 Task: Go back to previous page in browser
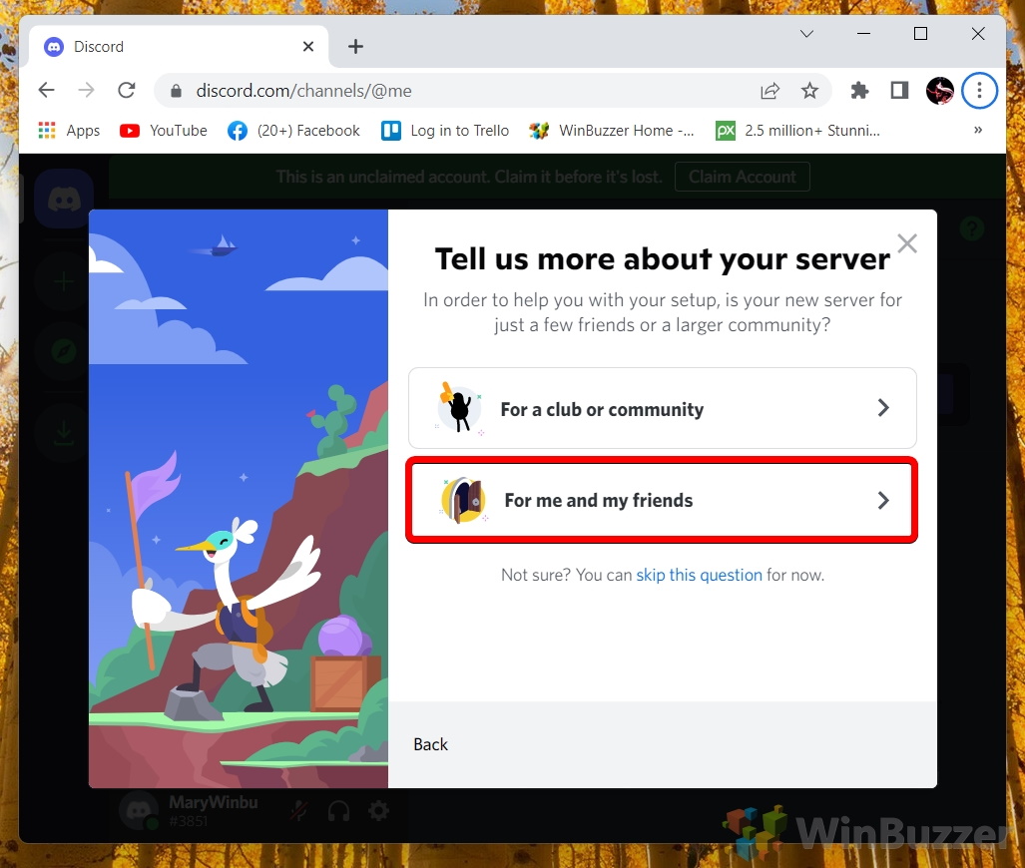46,90
